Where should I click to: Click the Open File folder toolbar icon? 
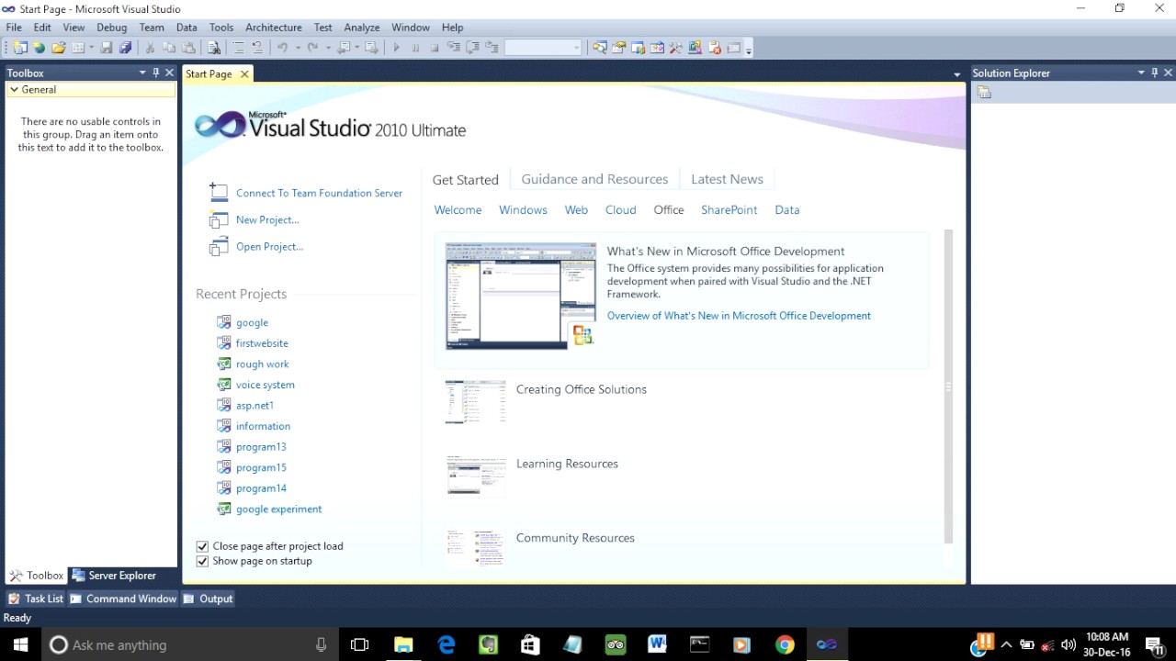point(59,48)
